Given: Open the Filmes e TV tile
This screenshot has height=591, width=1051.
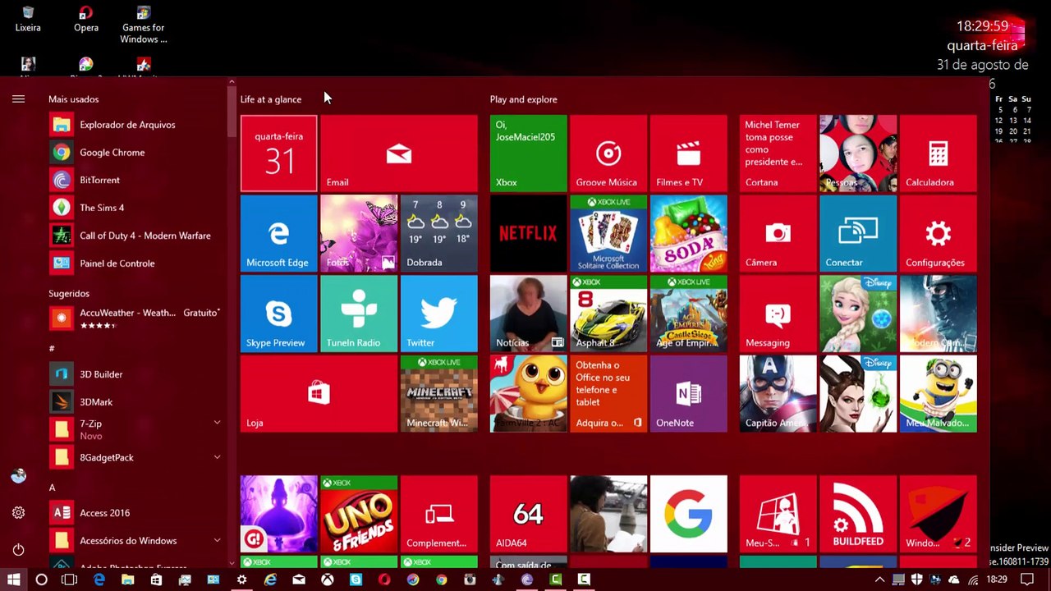Looking at the screenshot, I should click(689, 153).
